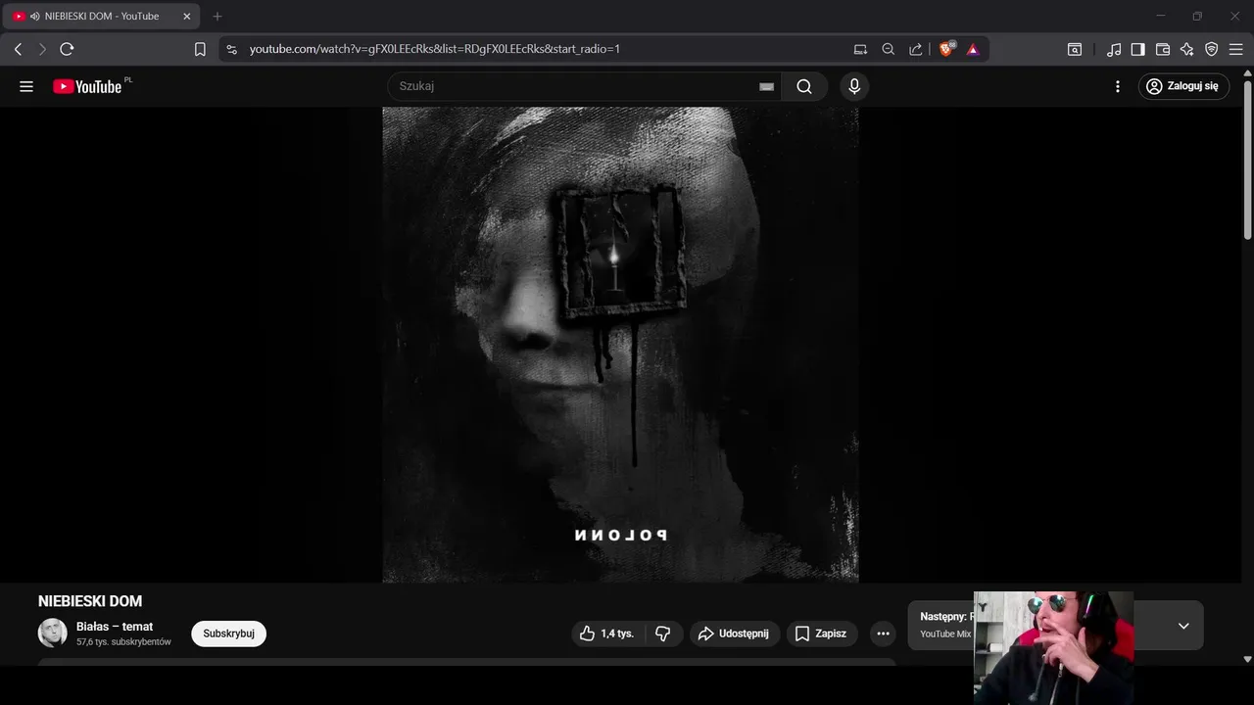
Task: Open Brave Shields lion icon
Action: [946, 49]
